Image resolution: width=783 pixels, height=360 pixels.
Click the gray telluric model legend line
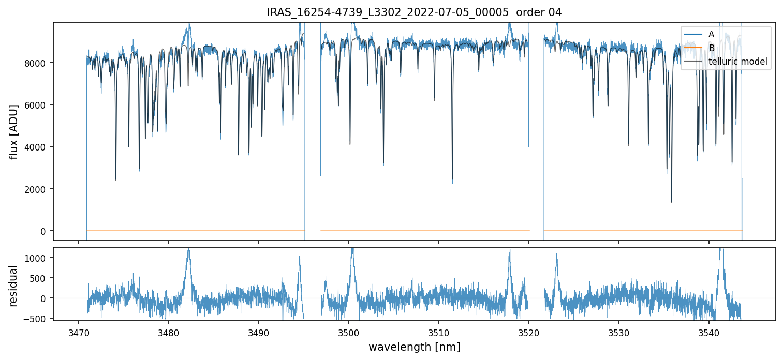coord(693,62)
